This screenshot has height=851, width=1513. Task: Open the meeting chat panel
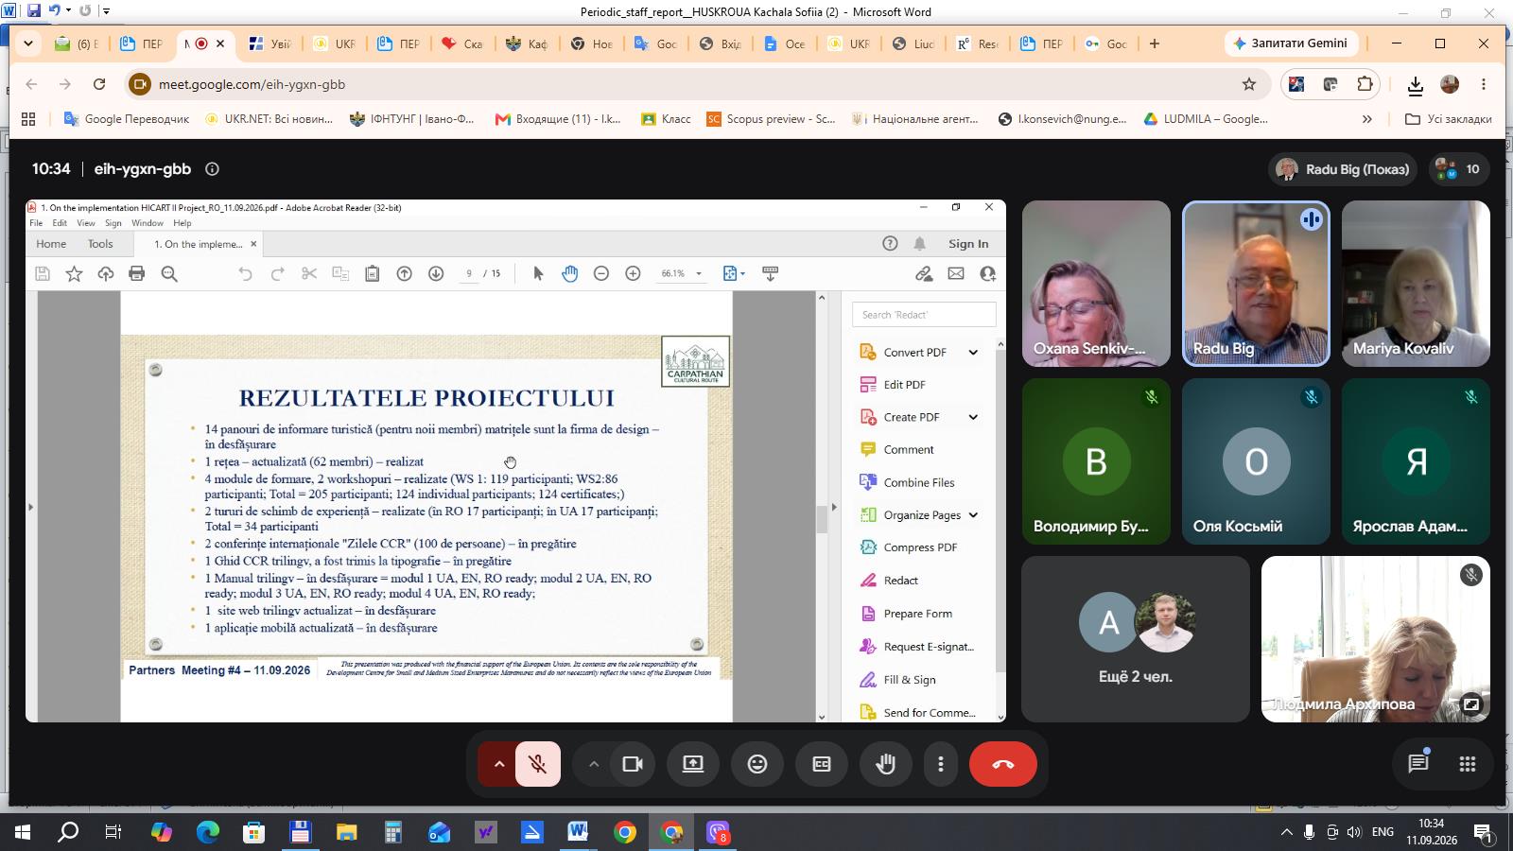click(1417, 764)
